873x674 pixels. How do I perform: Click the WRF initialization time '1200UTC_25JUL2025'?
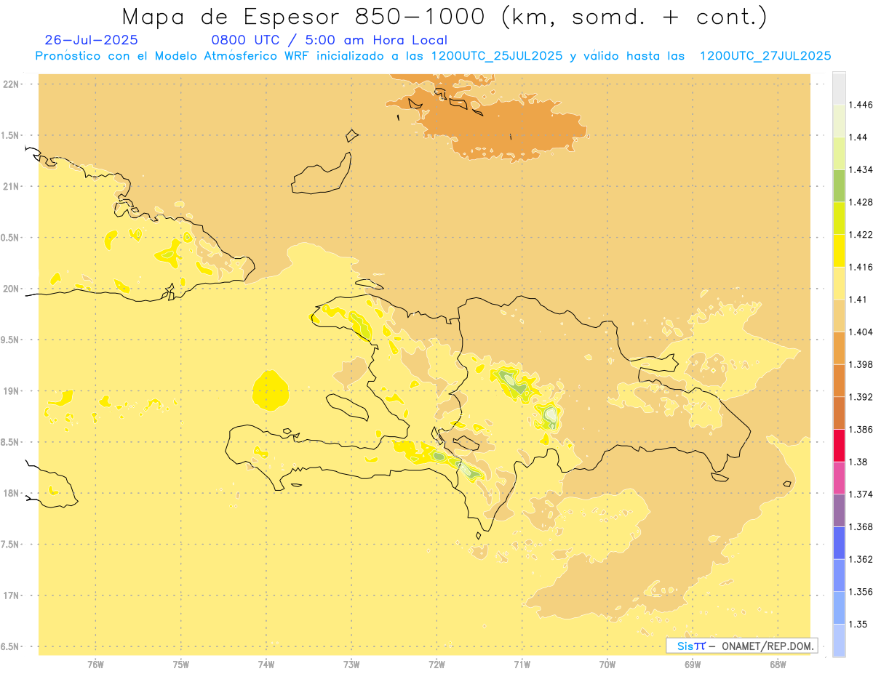tap(496, 56)
